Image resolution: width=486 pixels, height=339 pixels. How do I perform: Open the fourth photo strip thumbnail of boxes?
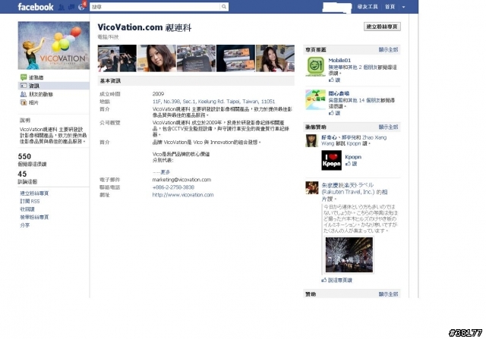235,58
